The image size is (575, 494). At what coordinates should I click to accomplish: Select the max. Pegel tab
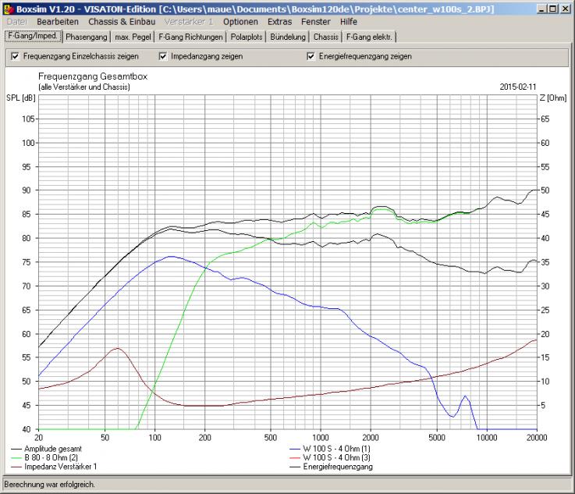(133, 37)
